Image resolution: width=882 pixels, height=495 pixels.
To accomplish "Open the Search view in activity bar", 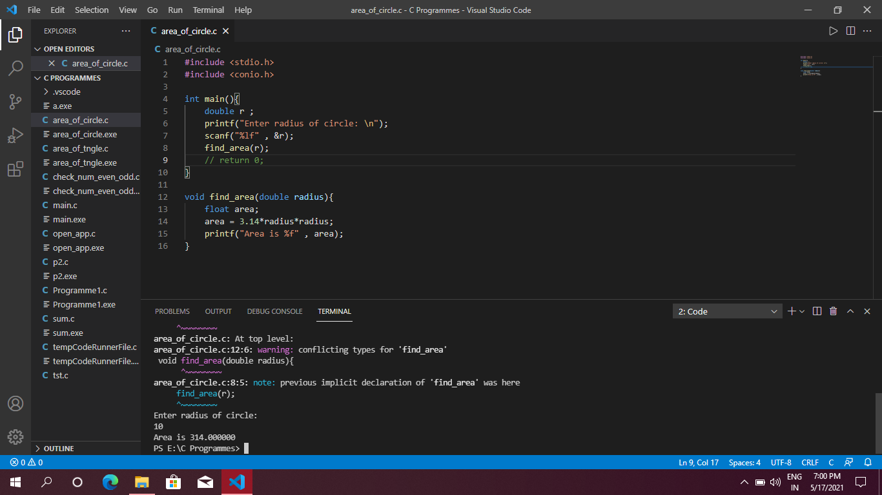I will coord(15,68).
